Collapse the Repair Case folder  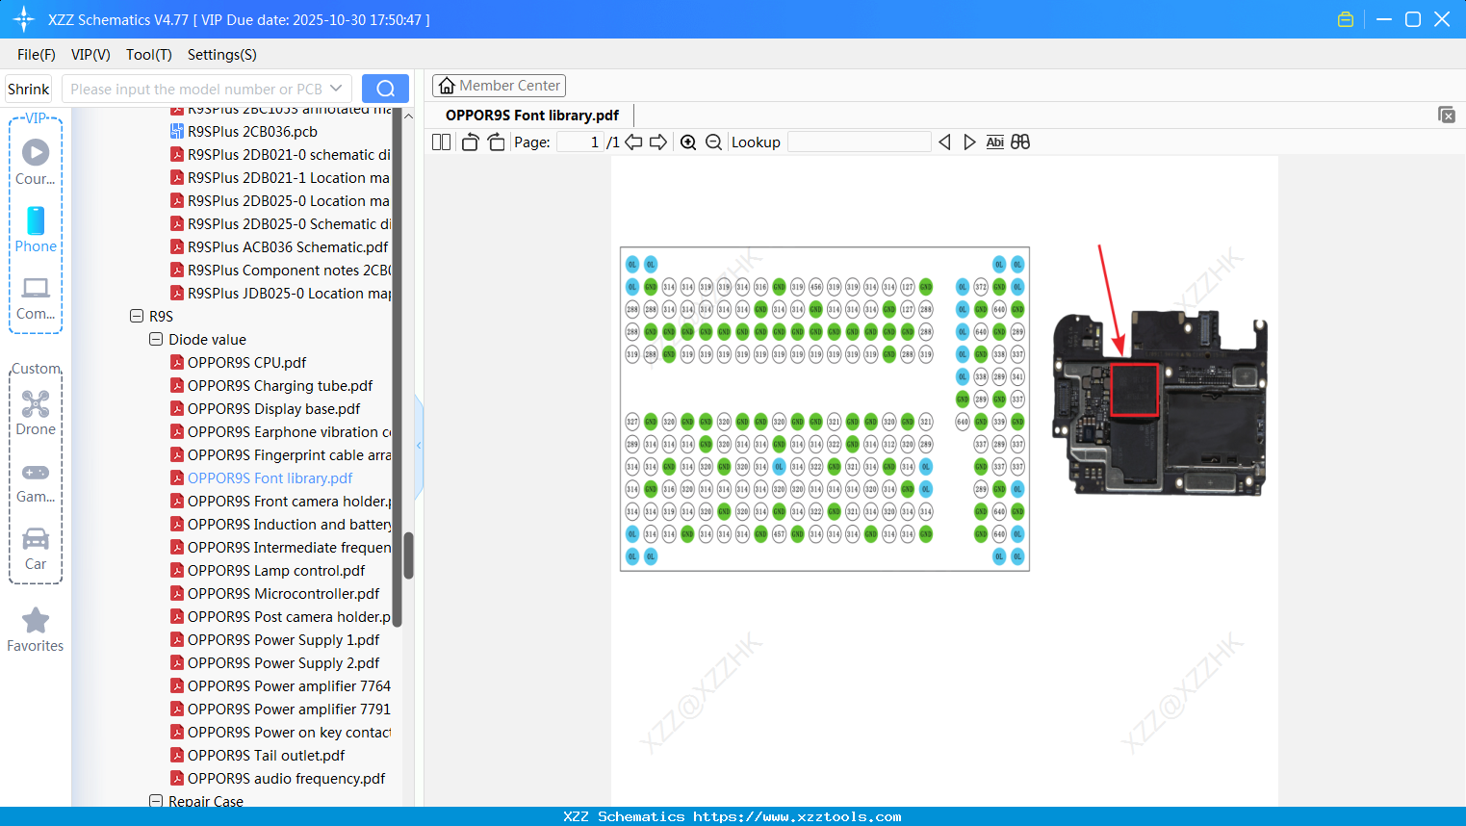point(156,801)
